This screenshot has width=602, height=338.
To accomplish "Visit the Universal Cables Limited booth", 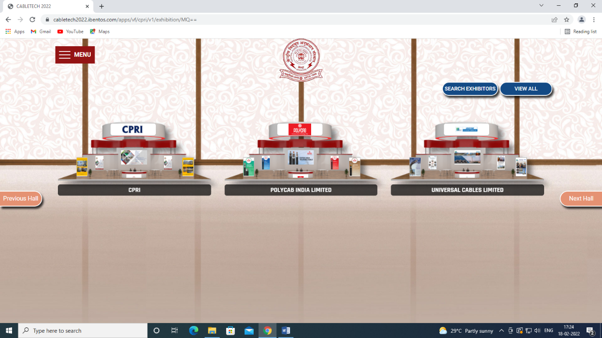I will [467, 152].
